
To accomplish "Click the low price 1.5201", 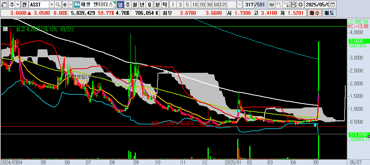I will 295,13.
